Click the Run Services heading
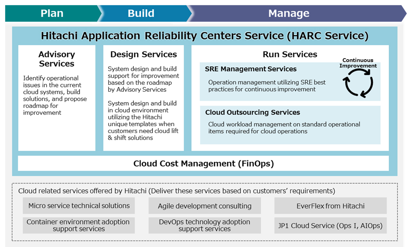The image size is (412, 247). 290,54
